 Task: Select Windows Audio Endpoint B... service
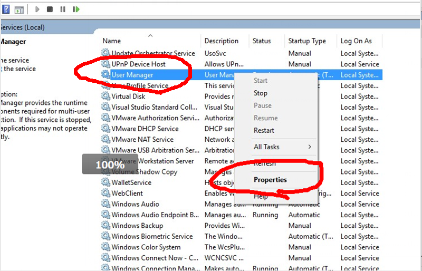tap(155, 215)
